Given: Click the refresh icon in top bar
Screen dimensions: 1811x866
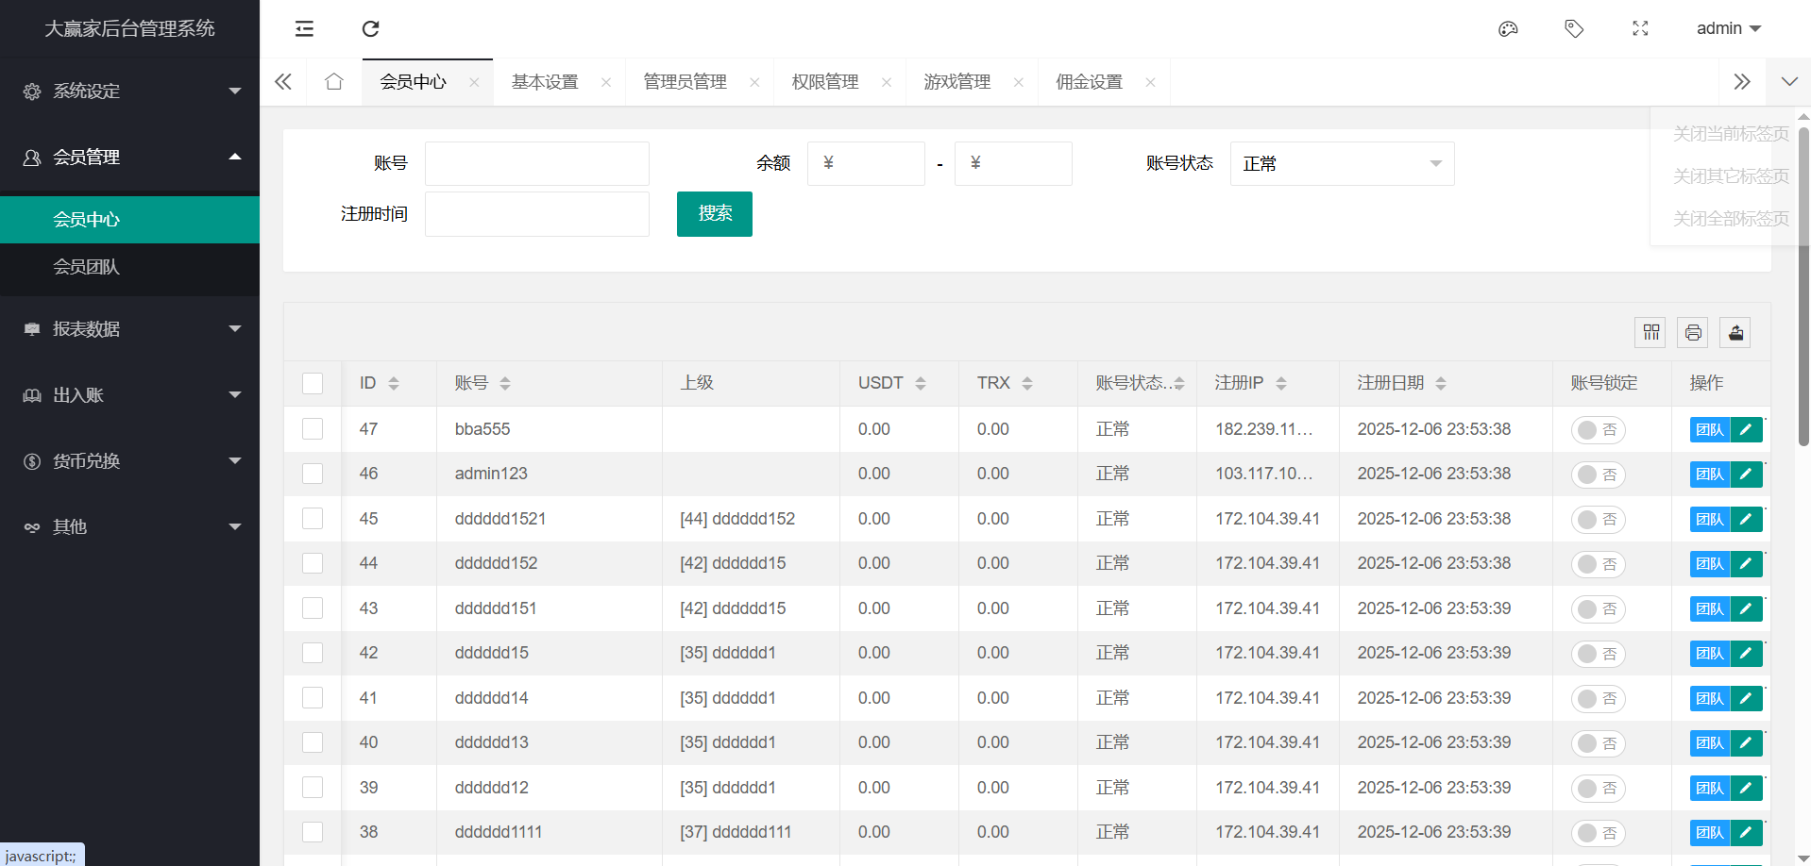Looking at the screenshot, I should coord(370,28).
